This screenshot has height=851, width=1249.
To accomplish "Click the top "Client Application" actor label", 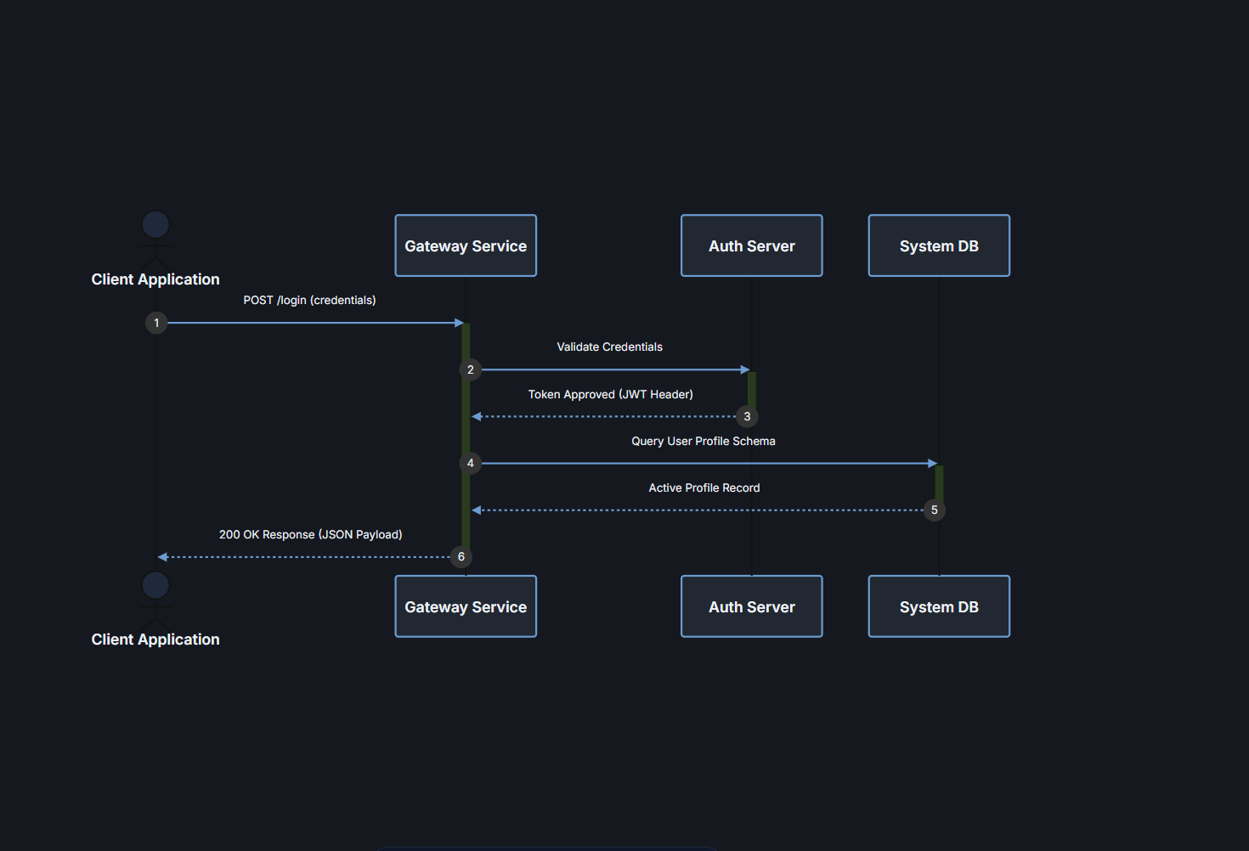I will 155,279.
